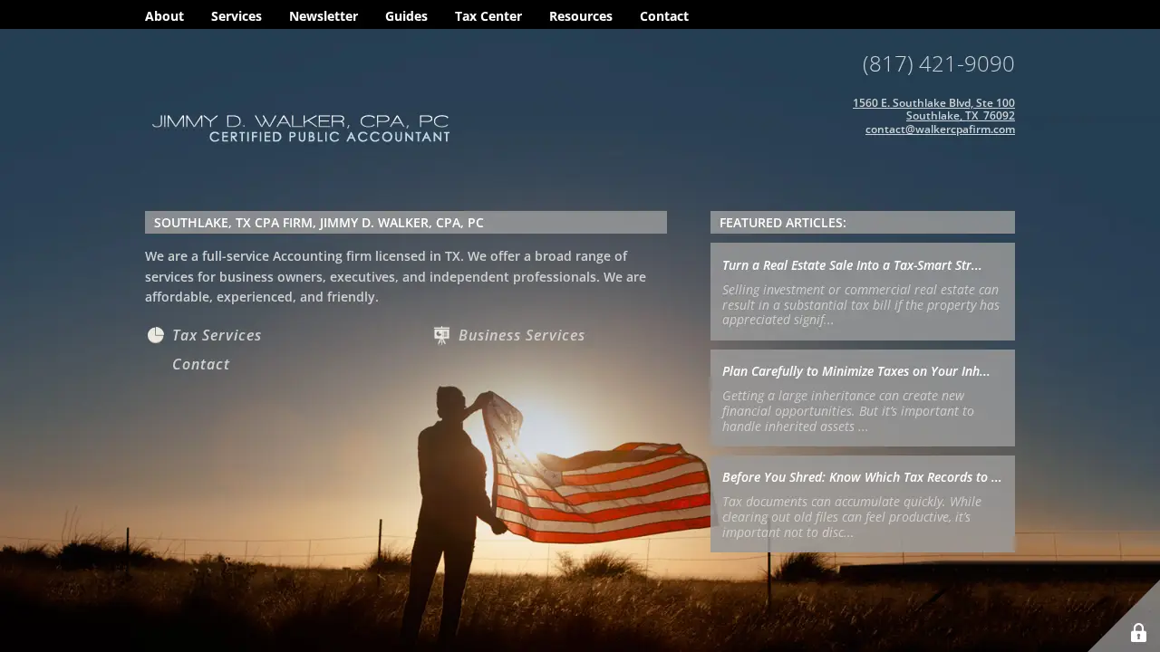1160x652 pixels.
Task: Select the Resources menu item
Action: tap(581, 16)
